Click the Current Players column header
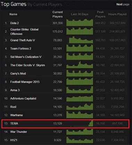The image size is (132, 145). pyautogui.click(x=58, y=14)
